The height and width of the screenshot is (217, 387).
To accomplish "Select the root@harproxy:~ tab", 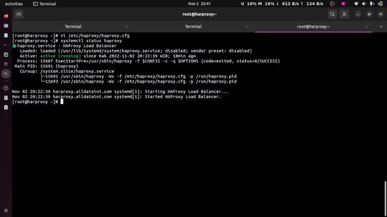I will pyautogui.click(x=313, y=27).
